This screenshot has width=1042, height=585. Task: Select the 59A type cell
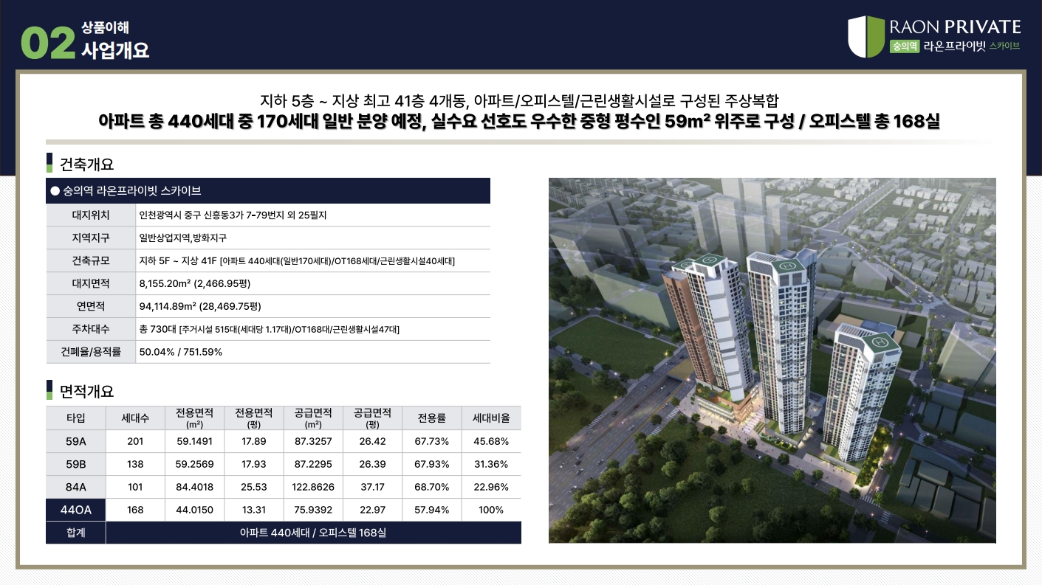click(x=76, y=442)
